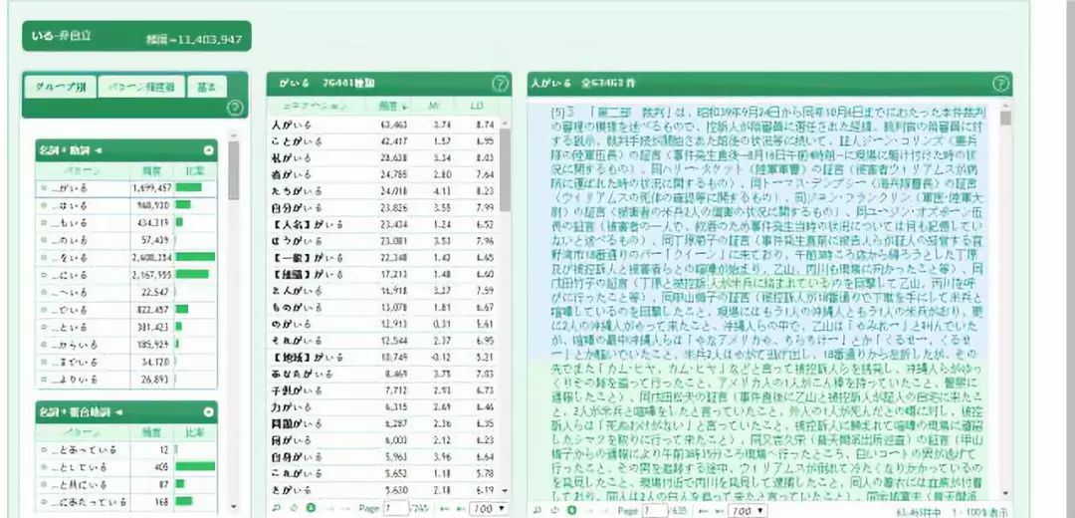Sort collocations by 頻度 column header
Viewport: 1075px width, 518px height.
click(391, 107)
